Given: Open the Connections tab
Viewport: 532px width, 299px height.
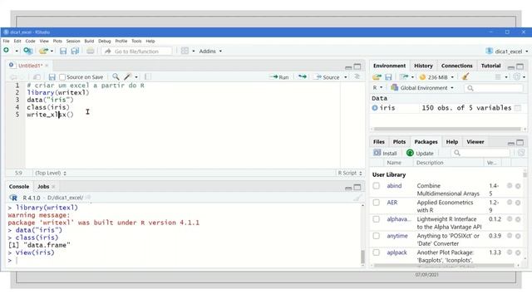Looking at the screenshot, I should [456, 66].
